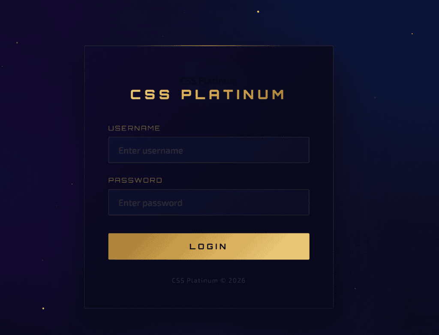Select the word PLATINUM in the title
Image resolution: width=439 pixels, height=335 pixels.
click(232, 94)
